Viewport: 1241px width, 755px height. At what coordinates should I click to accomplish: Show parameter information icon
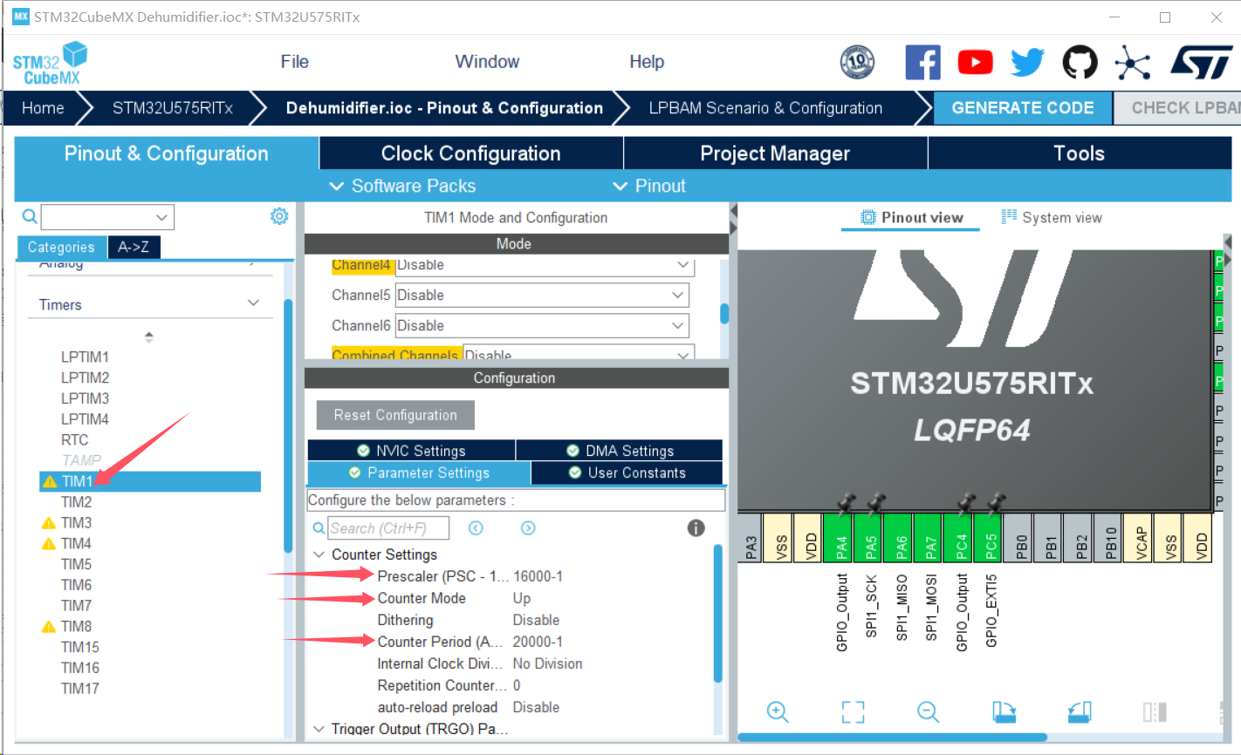coord(696,527)
